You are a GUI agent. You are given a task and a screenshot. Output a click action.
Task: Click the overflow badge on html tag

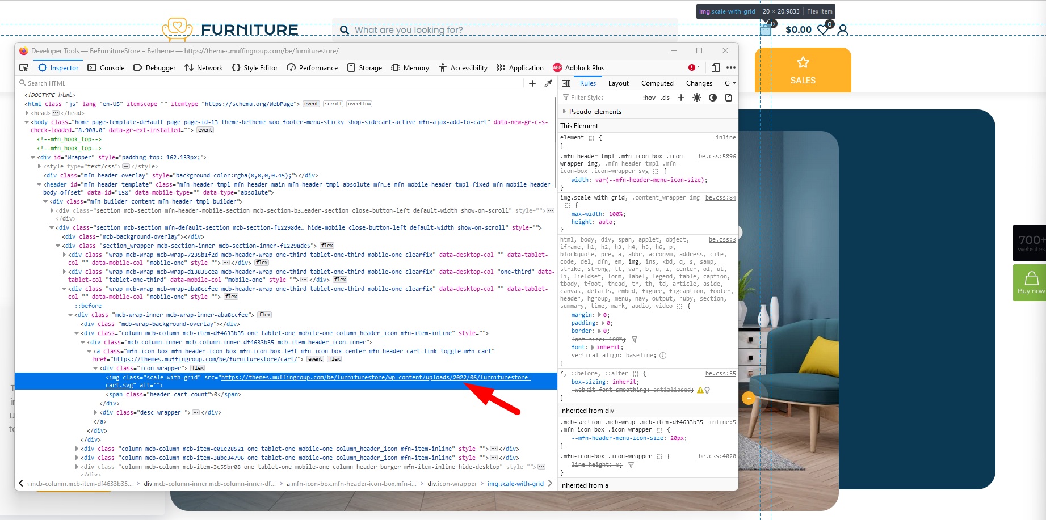point(359,104)
